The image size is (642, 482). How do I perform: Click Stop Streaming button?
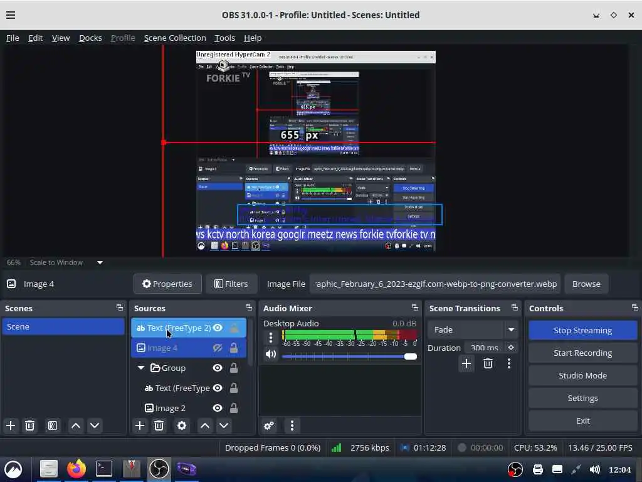coord(582,330)
